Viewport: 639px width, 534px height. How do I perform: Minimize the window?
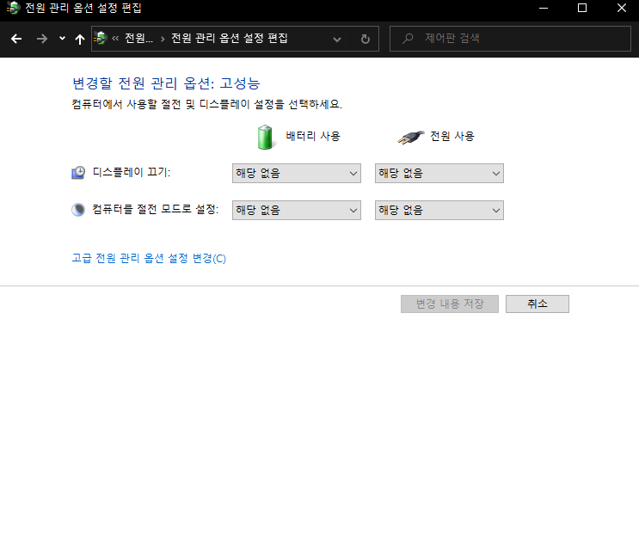click(544, 8)
